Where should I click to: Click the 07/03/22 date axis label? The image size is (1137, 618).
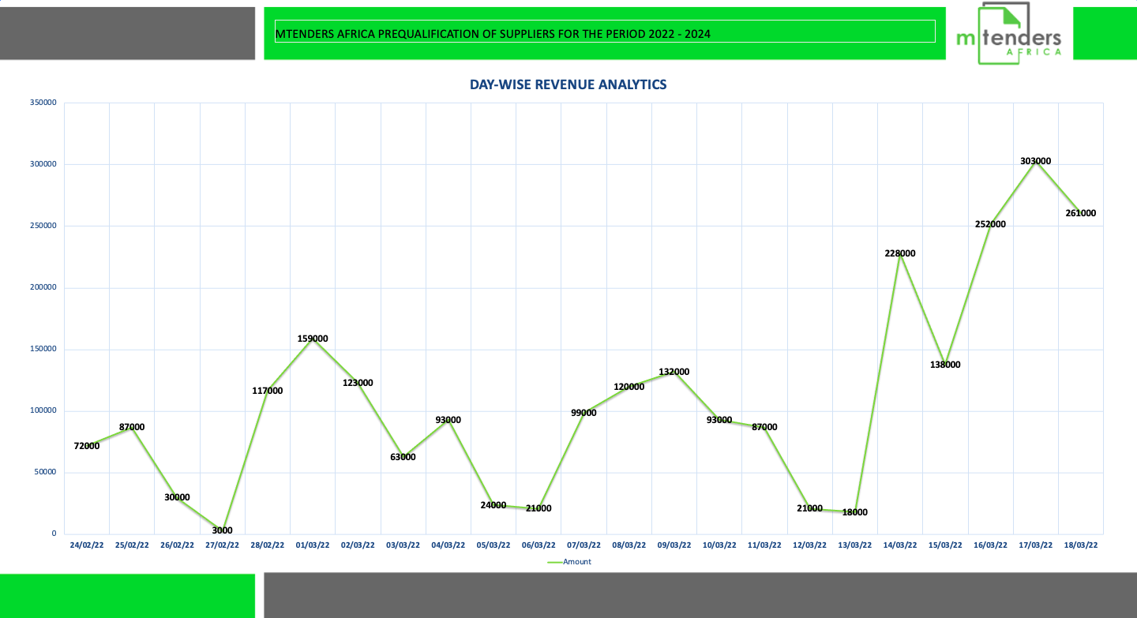[584, 545]
